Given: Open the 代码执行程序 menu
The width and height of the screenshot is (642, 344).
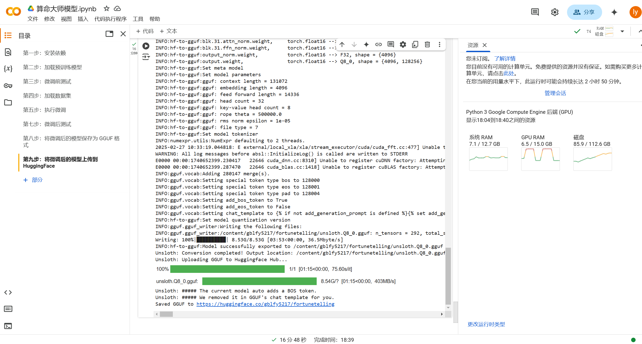Looking at the screenshot, I should 110,19.
